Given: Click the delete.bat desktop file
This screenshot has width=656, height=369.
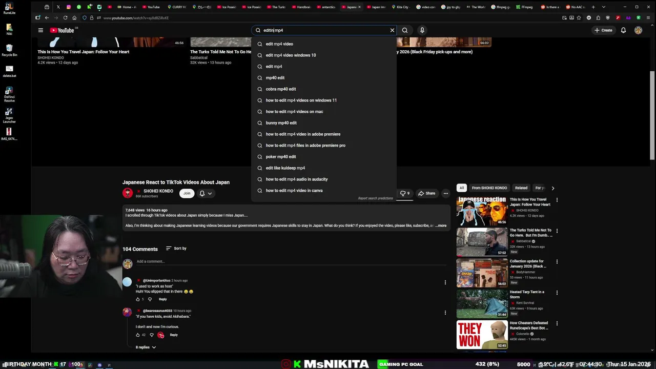Looking at the screenshot, I should 9,71.
